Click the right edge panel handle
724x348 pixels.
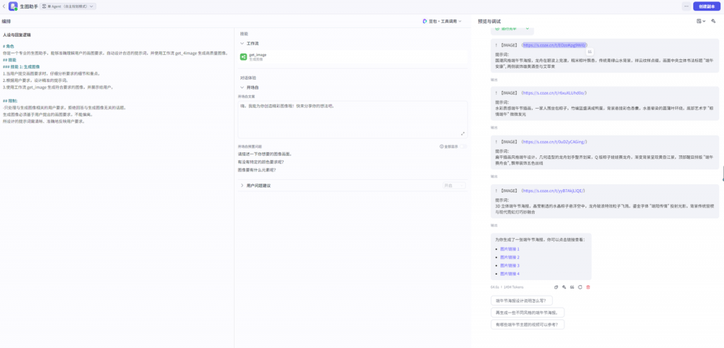(x=723, y=174)
